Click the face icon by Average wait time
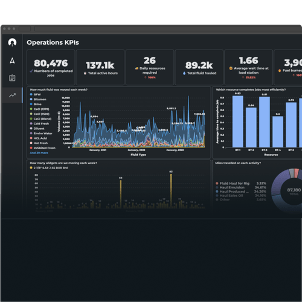Screen dimensions: 302x302 pos(231,68)
